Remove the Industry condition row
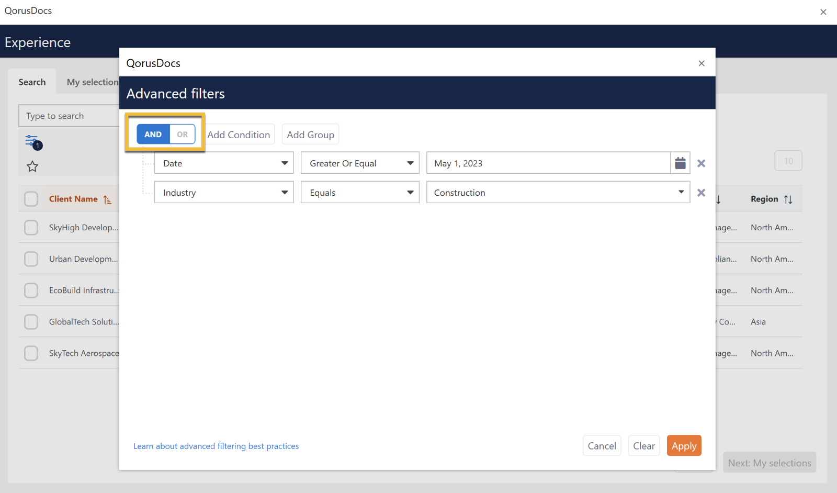The height and width of the screenshot is (493, 837). pyautogui.click(x=702, y=193)
